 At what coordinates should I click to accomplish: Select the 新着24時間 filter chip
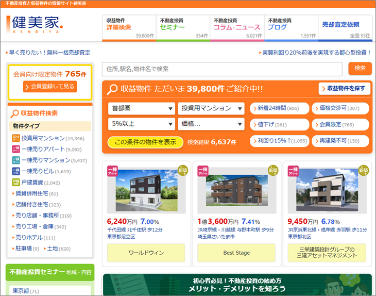279,108
